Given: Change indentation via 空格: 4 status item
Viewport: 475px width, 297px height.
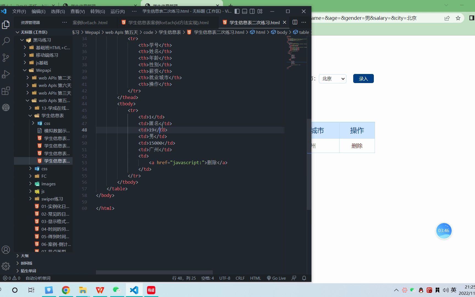Looking at the screenshot, I should click(x=208, y=278).
